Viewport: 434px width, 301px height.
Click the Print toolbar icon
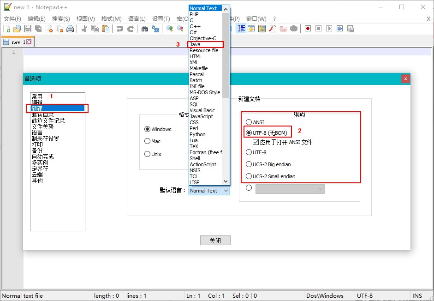[70, 29]
